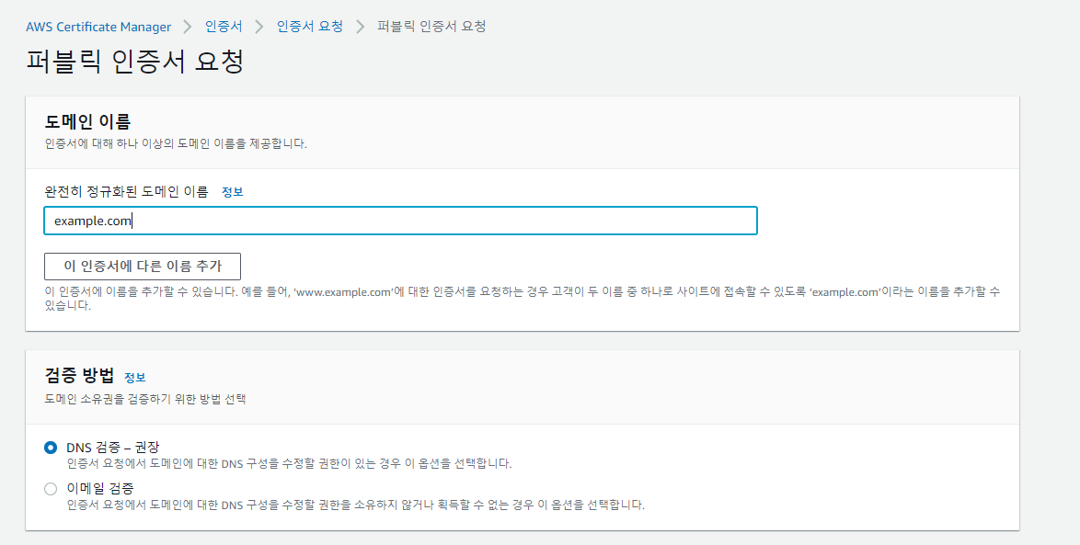Click the 완전히 정규화된 도메인 이름 label
This screenshot has width=1080, height=545.
click(x=126, y=192)
